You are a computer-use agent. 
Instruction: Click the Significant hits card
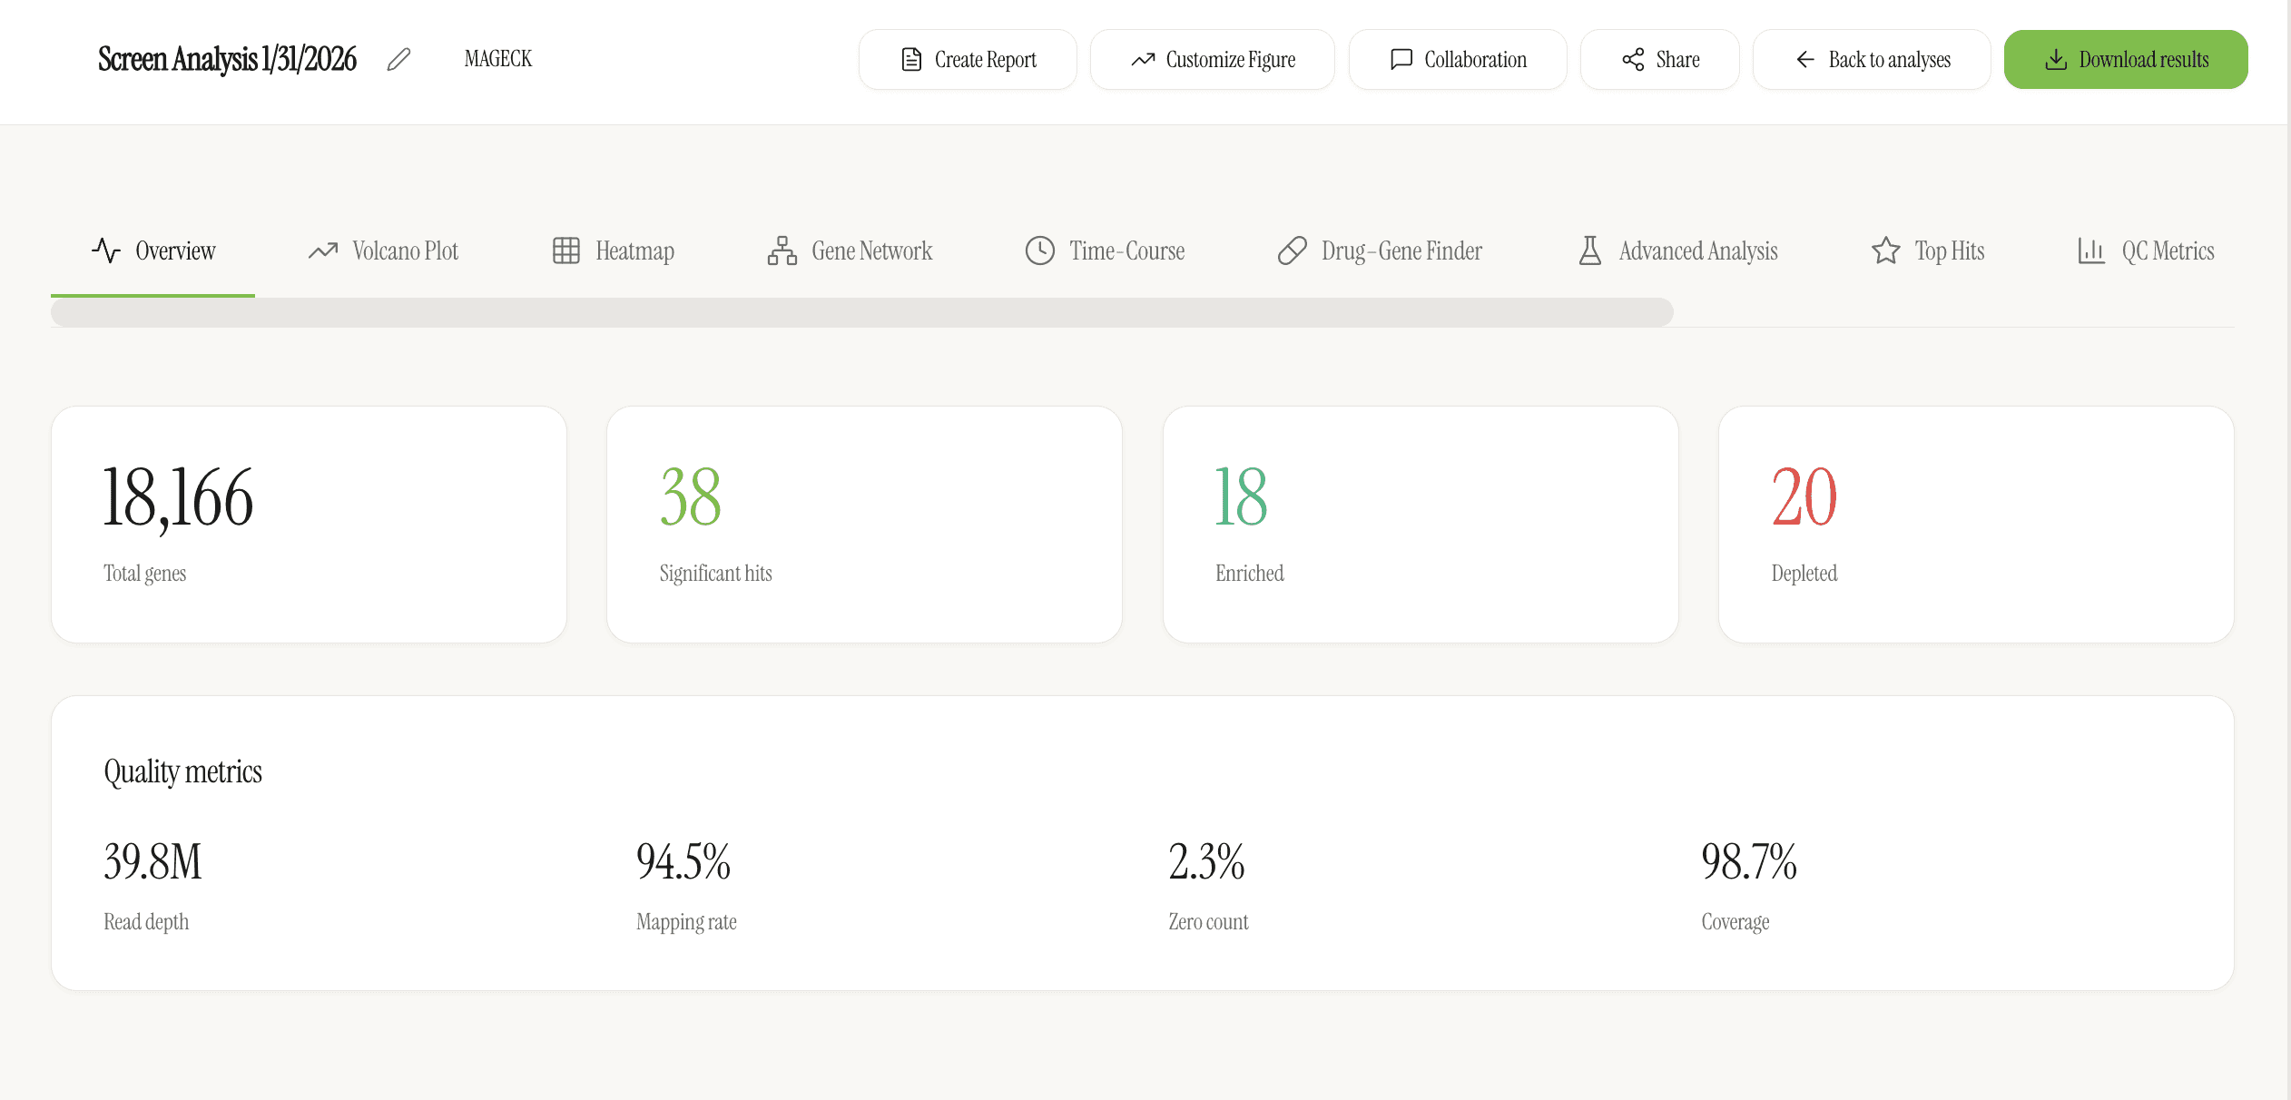click(x=864, y=525)
